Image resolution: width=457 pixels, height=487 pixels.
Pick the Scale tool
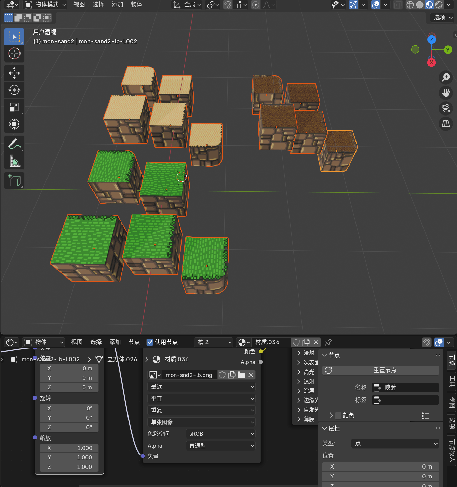pos(14,107)
